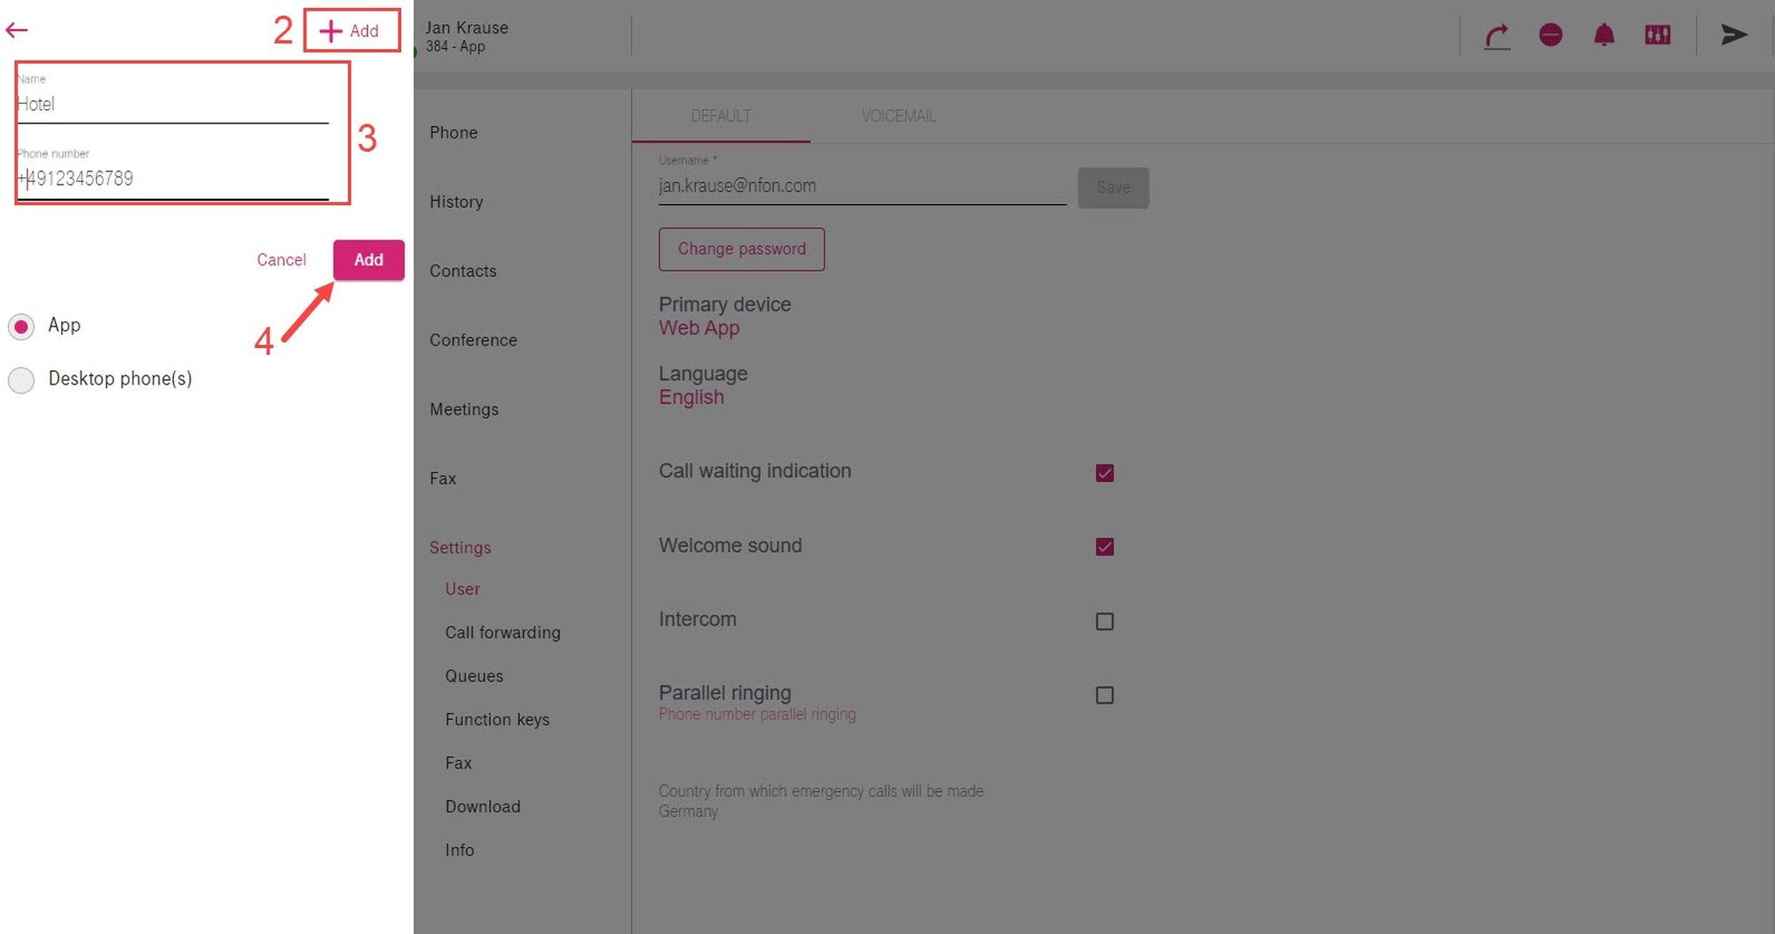Click the paper plane send icon

tap(1733, 36)
